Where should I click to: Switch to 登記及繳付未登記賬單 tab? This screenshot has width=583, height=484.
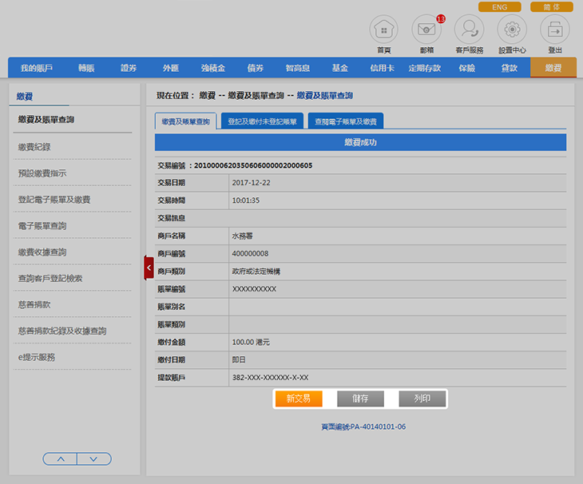pyautogui.click(x=262, y=122)
